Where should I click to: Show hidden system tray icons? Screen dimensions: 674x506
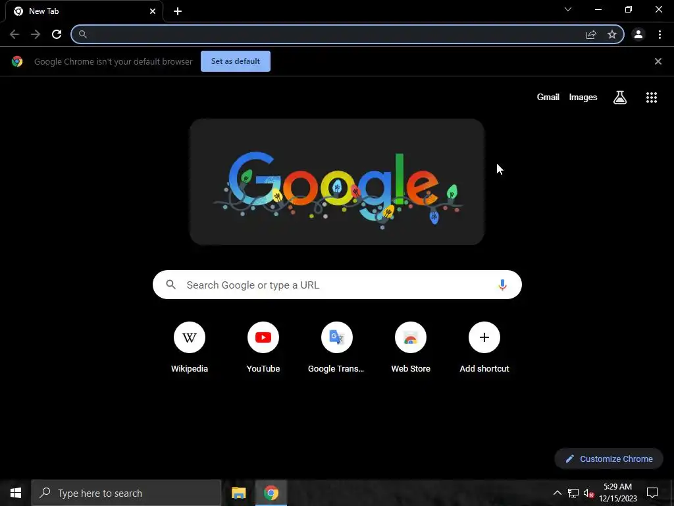[x=557, y=493]
